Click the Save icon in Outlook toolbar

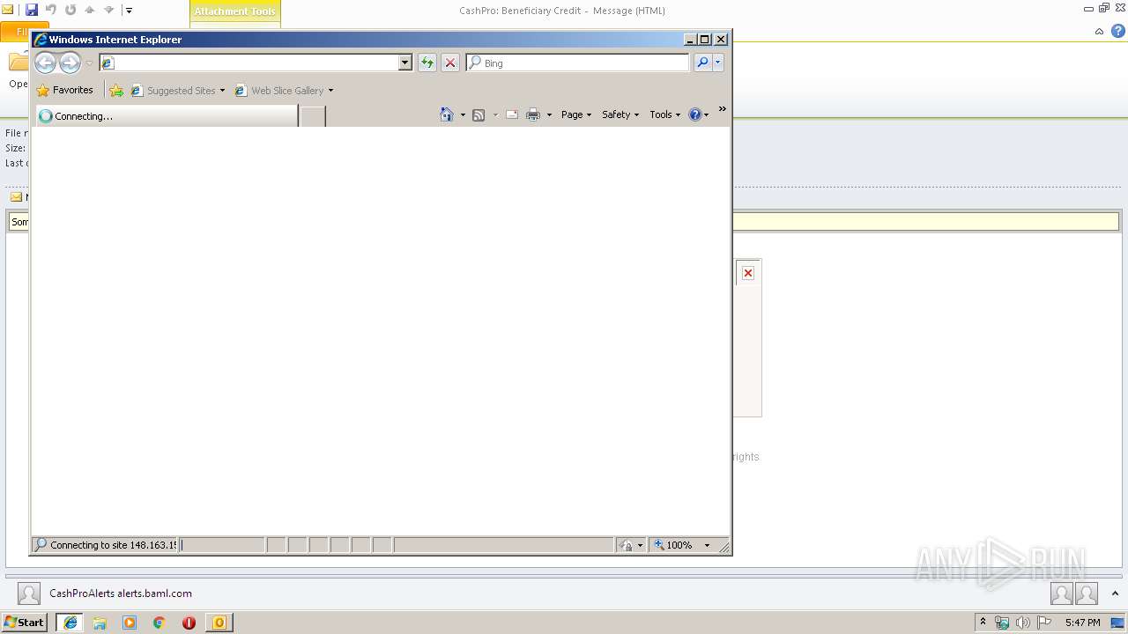tap(32, 10)
